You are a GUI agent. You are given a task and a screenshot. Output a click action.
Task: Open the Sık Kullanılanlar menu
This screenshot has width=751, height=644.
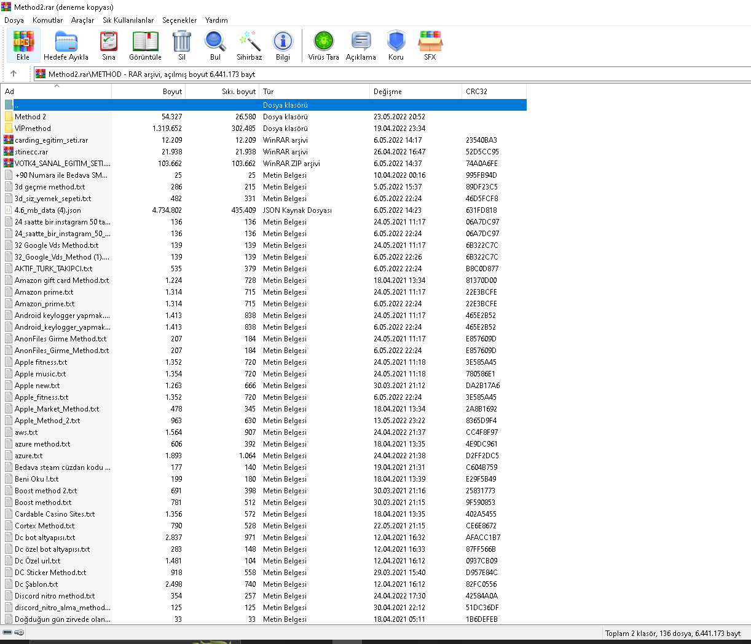(x=128, y=20)
